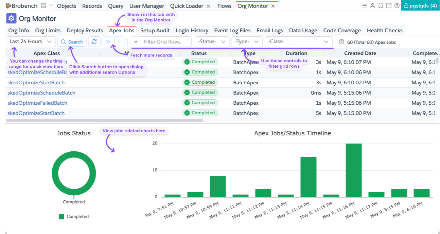Image resolution: width=440 pixels, height=234 pixels.
Task: Open the -Status- filter dropdown
Action: (212, 42)
